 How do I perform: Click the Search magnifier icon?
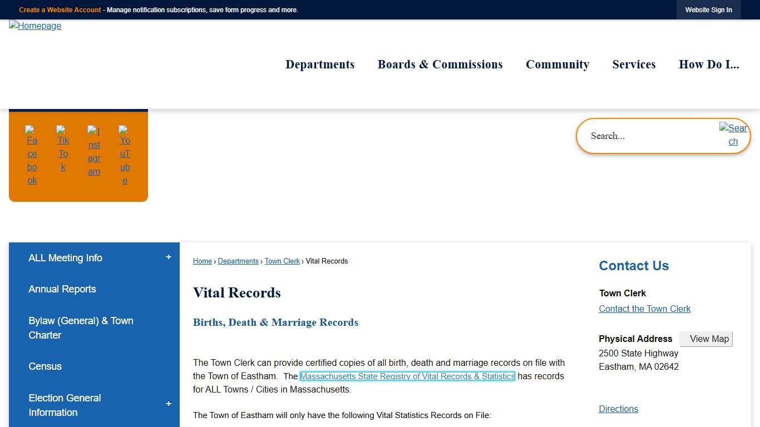pyautogui.click(x=733, y=135)
